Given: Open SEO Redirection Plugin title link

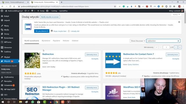Looking at the screenshot, I should (61, 89).
